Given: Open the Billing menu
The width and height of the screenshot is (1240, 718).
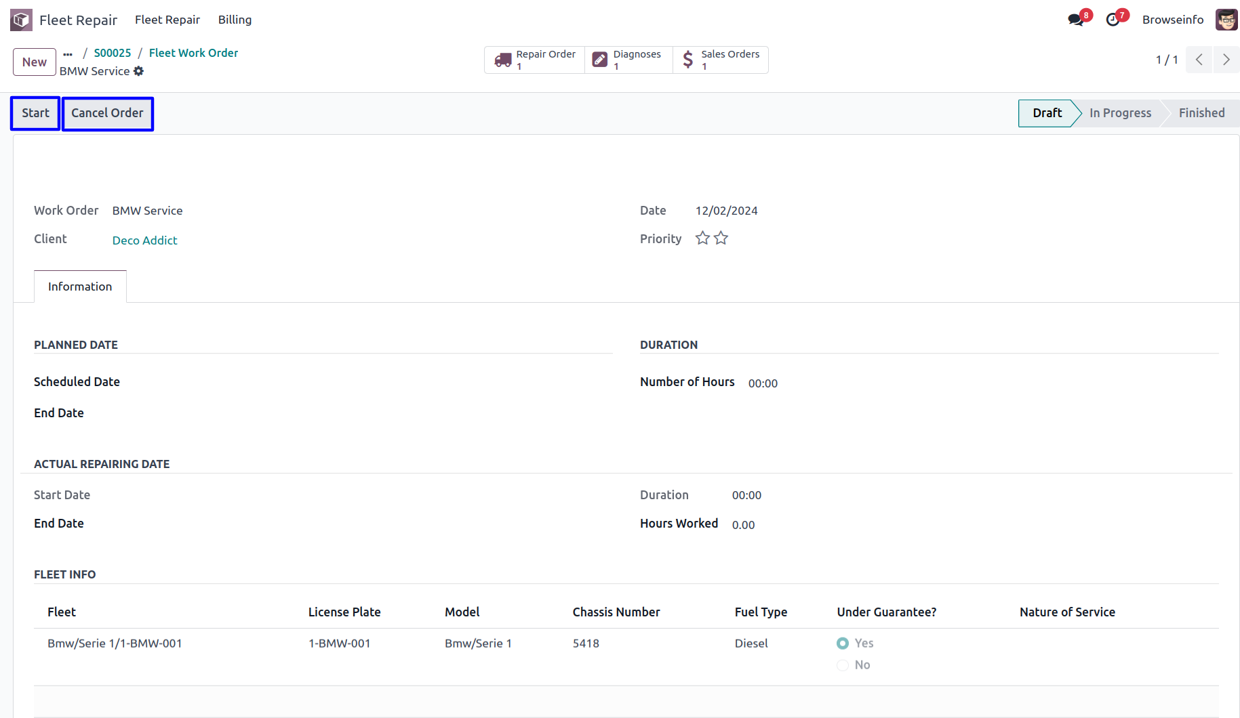Looking at the screenshot, I should [x=235, y=20].
